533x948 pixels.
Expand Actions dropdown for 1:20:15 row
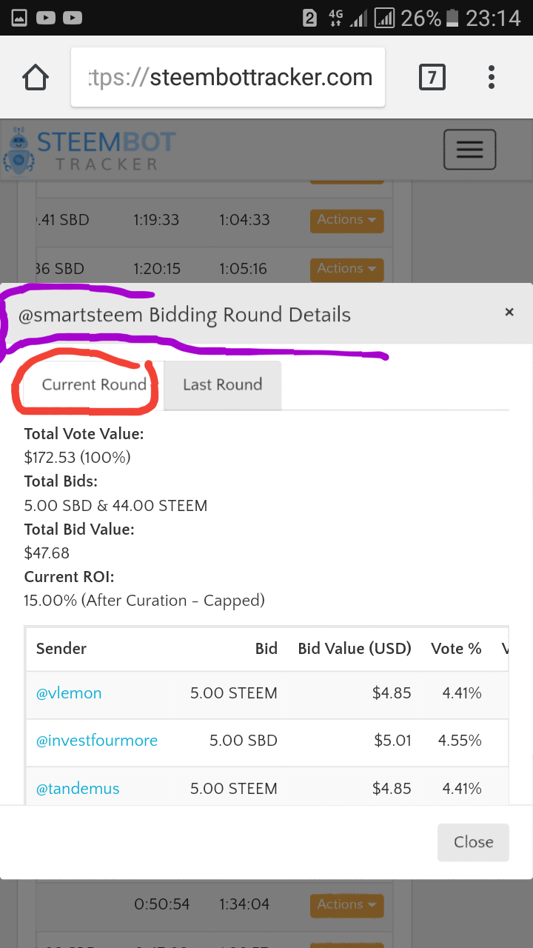(346, 269)
